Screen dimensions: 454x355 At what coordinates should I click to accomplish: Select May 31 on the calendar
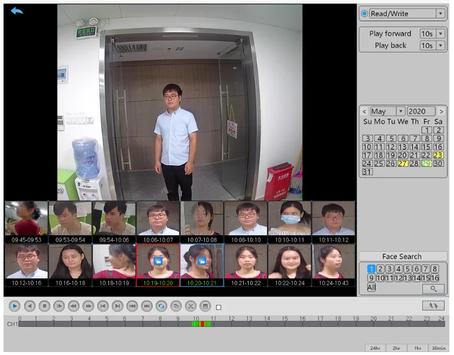(367, 172)
